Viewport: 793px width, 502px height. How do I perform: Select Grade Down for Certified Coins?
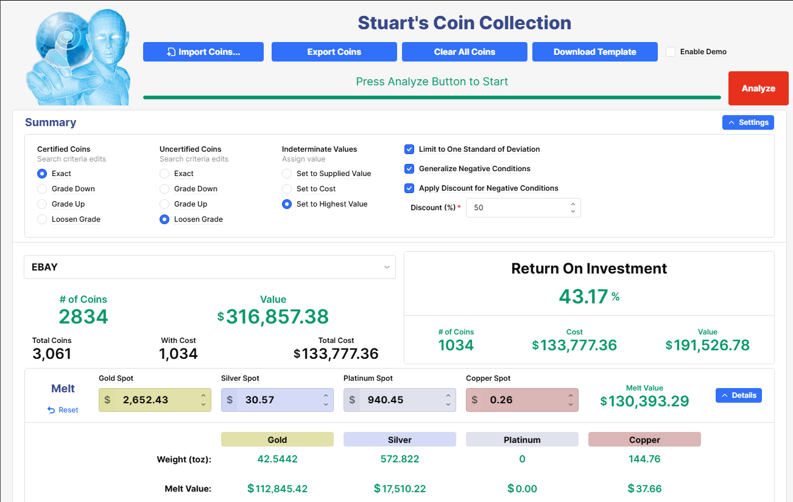[x=42, y=189]
